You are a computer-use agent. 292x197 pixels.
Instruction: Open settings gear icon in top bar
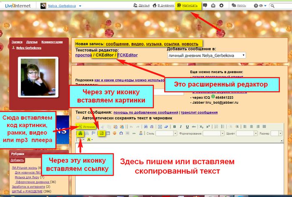pos(221,5)
